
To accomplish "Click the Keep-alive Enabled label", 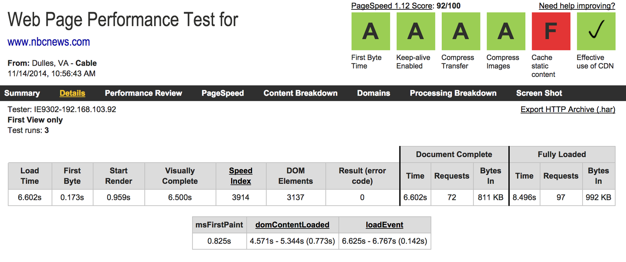I will [413, 62].
